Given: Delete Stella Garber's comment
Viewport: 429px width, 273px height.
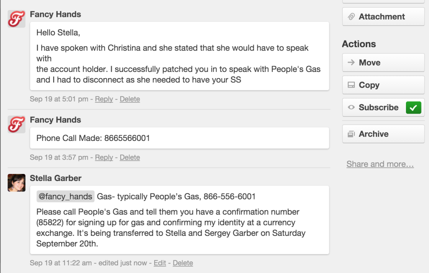Looking at the screenshot, I should point(183,263).
